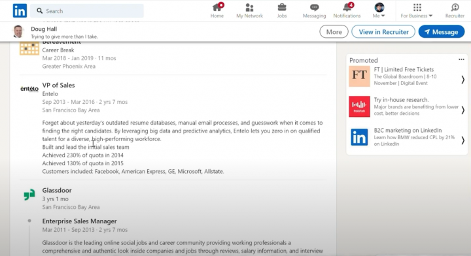
Task: Open the Jobs briefcase icon
Action: point(282,7)
